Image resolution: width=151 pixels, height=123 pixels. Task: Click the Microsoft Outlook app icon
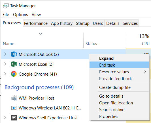coord(14,54)
